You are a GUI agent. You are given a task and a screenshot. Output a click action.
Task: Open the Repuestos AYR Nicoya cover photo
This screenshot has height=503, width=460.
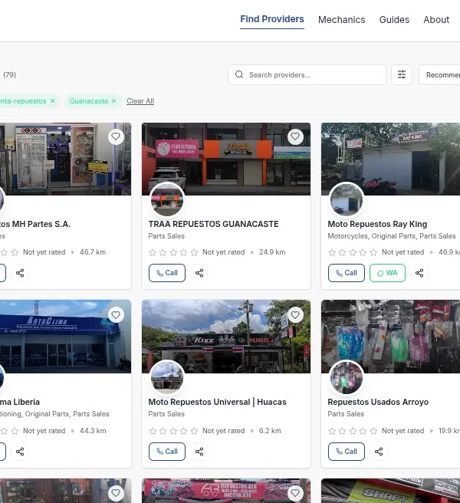click(x=226, y=491)
